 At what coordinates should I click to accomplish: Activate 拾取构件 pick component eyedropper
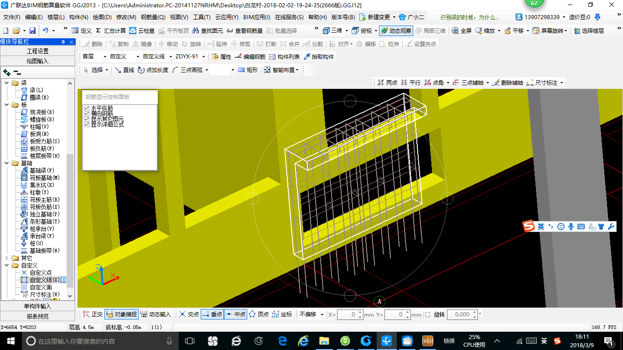[319, 57]
